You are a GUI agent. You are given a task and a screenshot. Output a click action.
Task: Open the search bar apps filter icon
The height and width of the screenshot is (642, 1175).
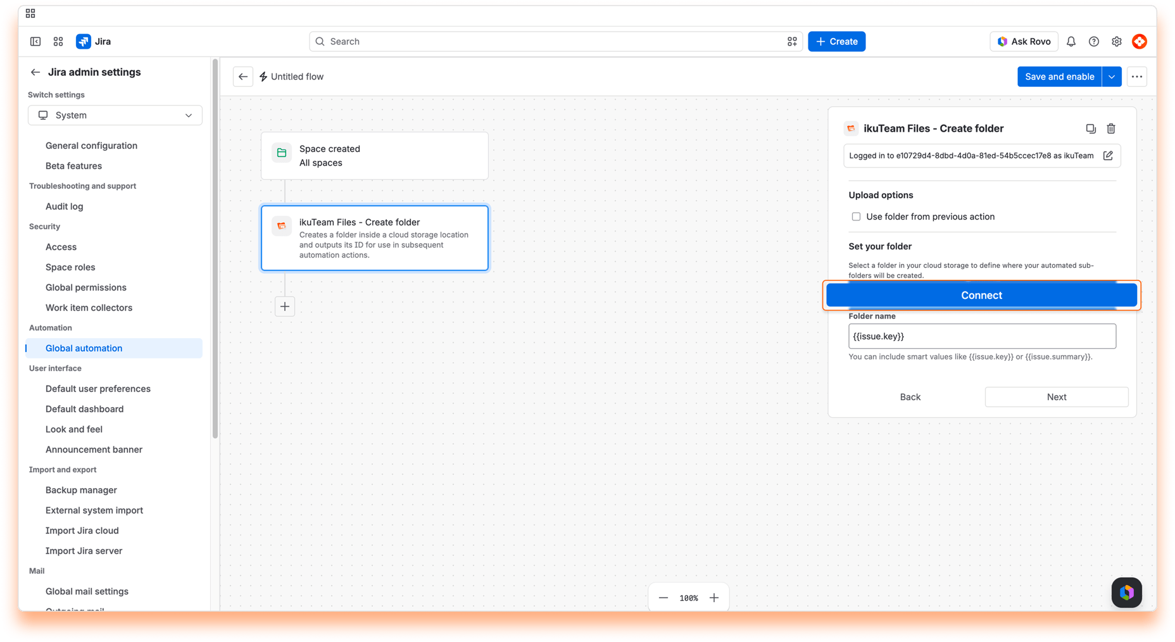[x=792, y=42]
